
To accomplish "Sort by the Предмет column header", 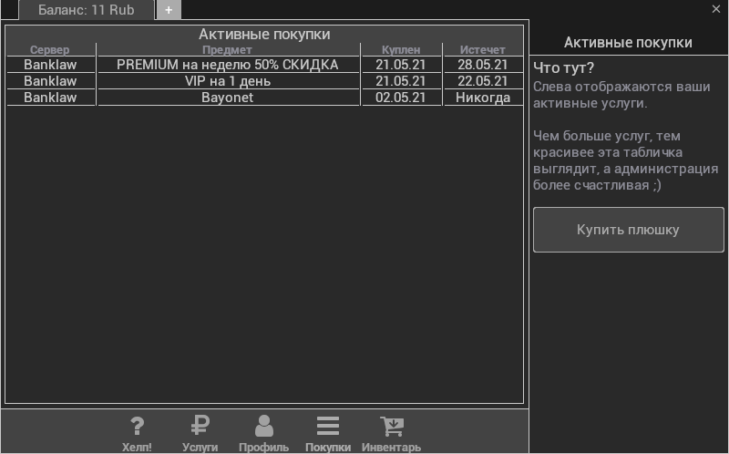I will click(x=227, y=50).
